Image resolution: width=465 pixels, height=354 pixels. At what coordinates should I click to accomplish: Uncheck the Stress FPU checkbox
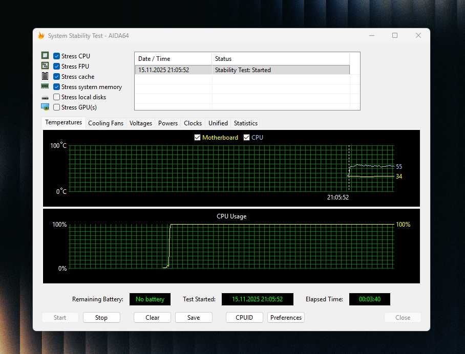57,67
